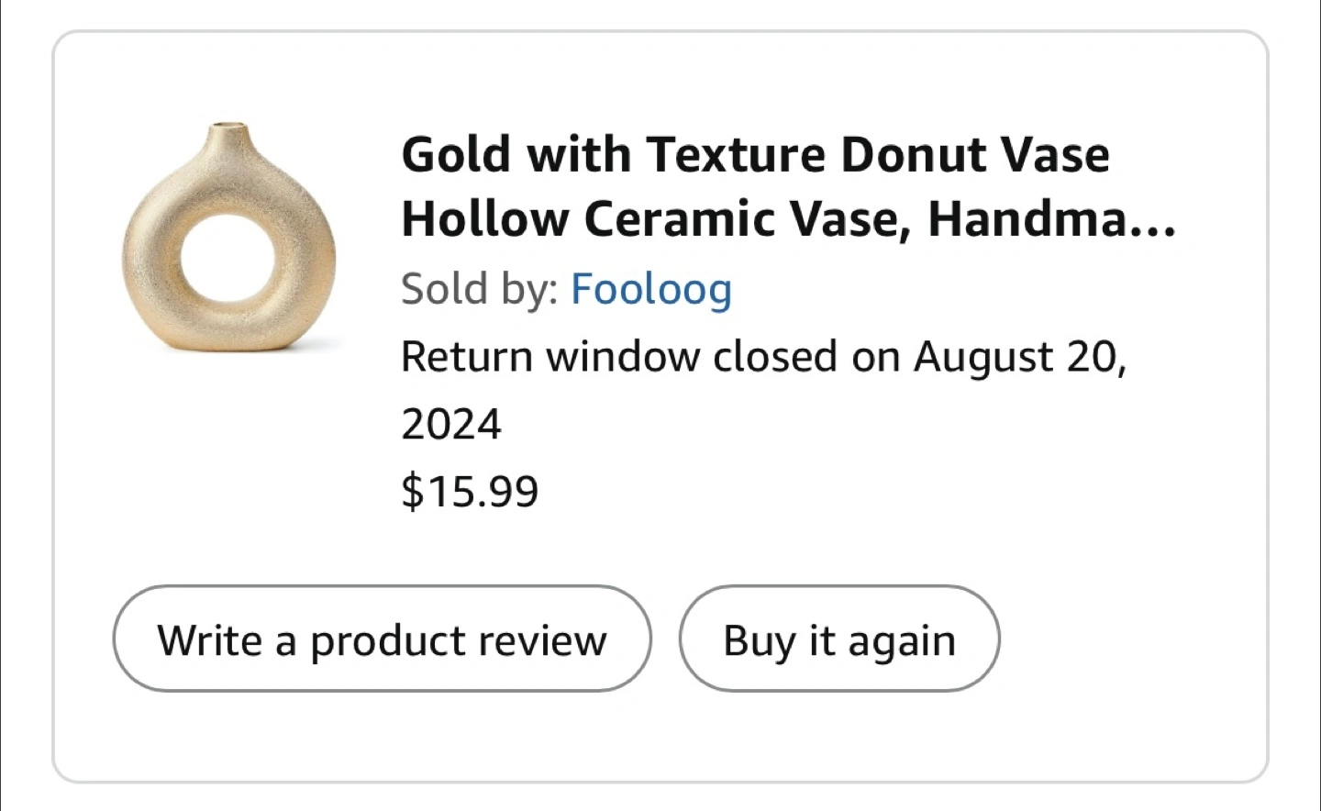This screenshot has height=811, width=1321.
Task: Click the August 20 date text
Action: point(1016,357)
